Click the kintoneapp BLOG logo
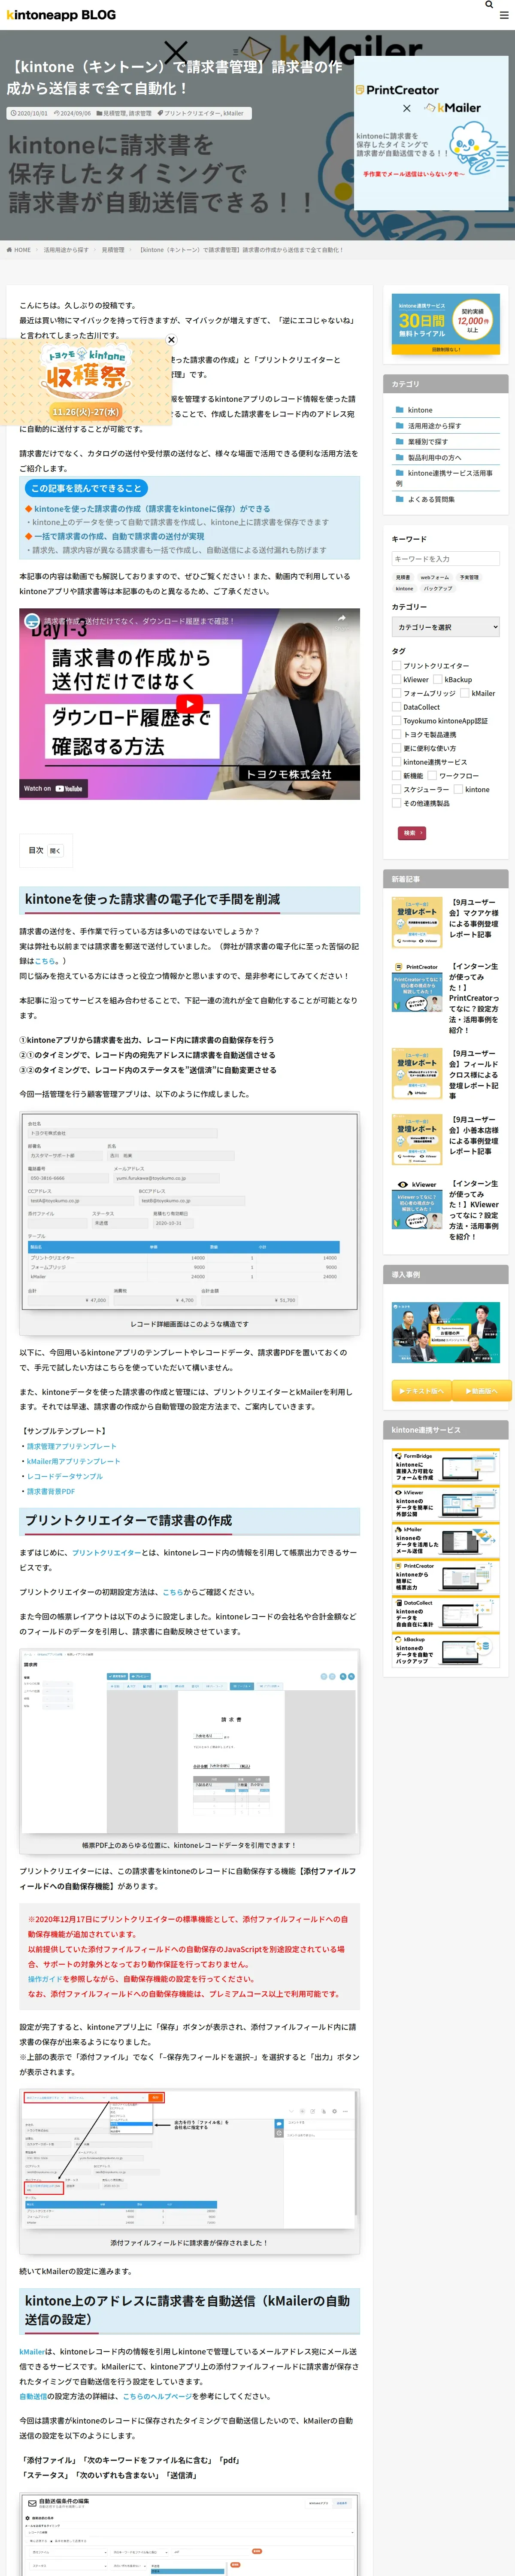This screenshot has height=2576, width=515. click(x=61, y=15)
